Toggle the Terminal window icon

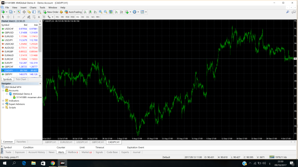click(x=34, y=12)
